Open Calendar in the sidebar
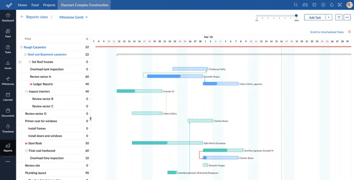Screen dimensions: 354x180 click(8, 97)
